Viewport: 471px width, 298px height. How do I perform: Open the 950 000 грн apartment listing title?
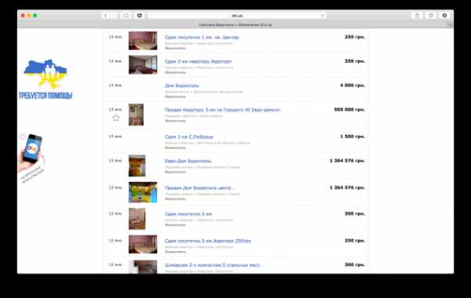click(x=222, y=110)
